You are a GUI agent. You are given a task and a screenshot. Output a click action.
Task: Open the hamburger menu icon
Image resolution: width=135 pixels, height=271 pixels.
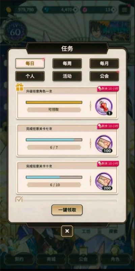point(125,10)
